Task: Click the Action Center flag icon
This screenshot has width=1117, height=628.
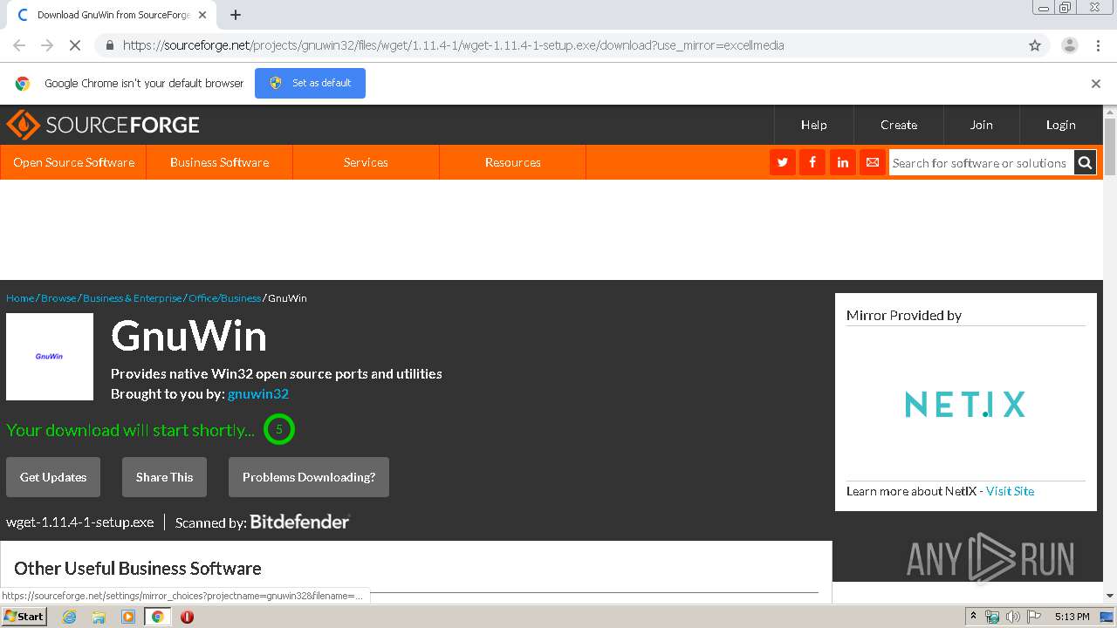Action: pyautogui.click(x=1035, y=617)
